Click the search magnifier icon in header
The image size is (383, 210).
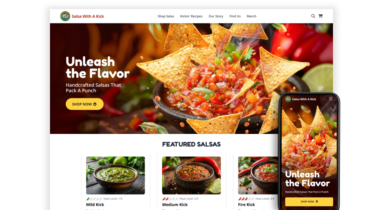[313, 16]
